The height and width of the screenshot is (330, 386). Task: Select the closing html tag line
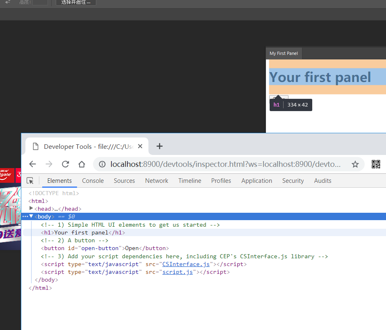[40, 288]
